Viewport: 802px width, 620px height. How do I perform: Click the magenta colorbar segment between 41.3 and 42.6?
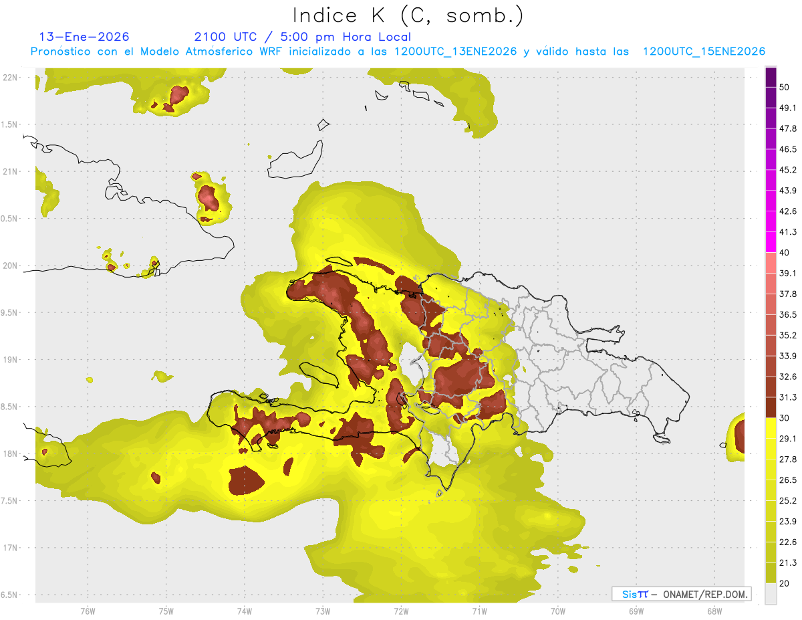pyautogui.click(x=771, y=222)
